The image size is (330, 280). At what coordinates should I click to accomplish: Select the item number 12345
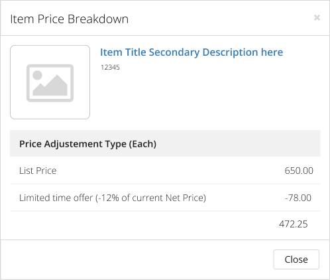coord(110,67)
